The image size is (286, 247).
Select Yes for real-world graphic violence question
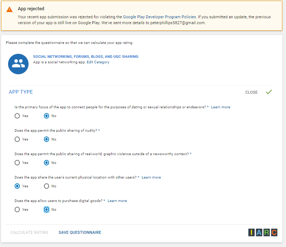pos(17,163)
